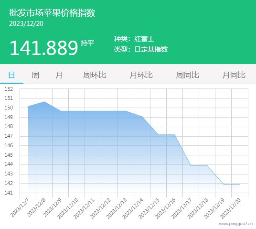Click the 2023/12/8 x-axis label

tap(36, 208)
